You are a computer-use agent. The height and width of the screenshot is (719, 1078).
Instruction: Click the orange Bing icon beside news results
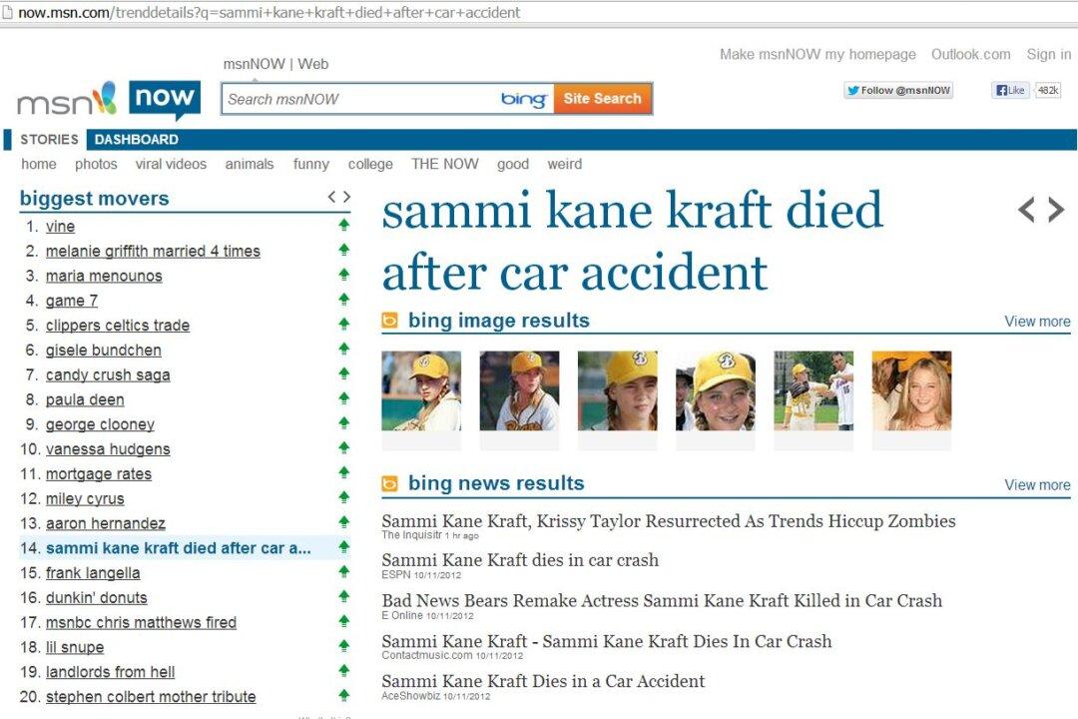390,483
